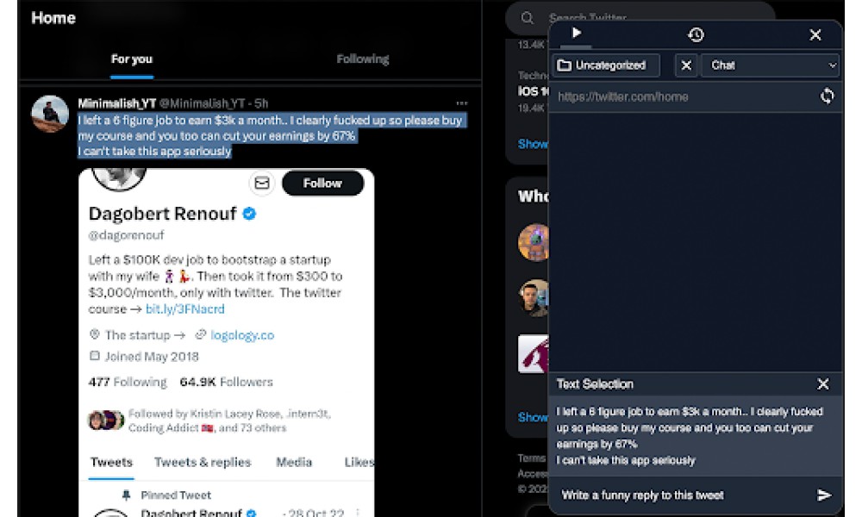Open Minimalish_YT profile avatar
Image resolution: width=862 pixels, height=517 pixels.
50,114
